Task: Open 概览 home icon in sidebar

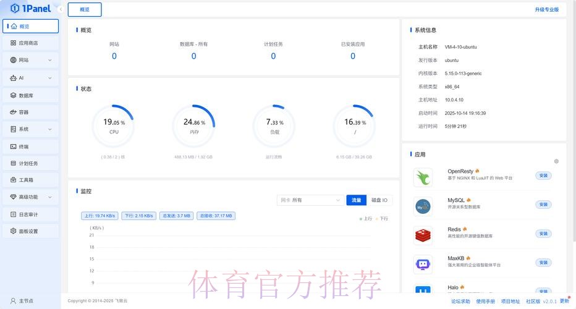Action: pyautogui.click(x=14, y=27)
